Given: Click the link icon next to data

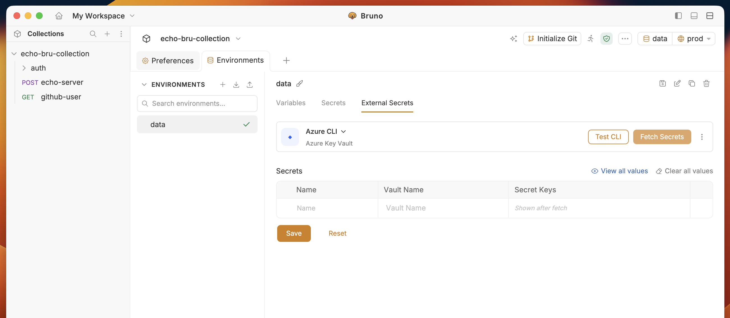Looking at the screenshot, I should (x=299, y=84).
